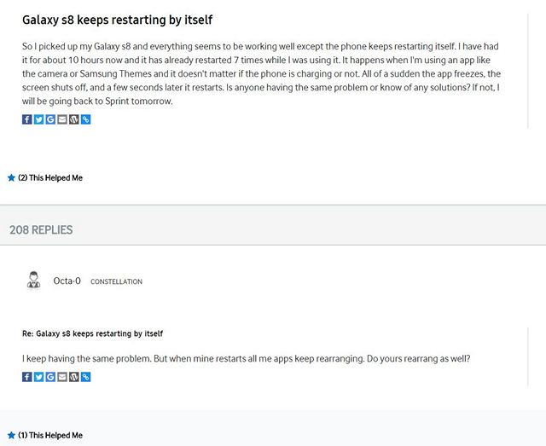Tweet Octa-0's reply via Twitter icon

(x=38, y=377)
